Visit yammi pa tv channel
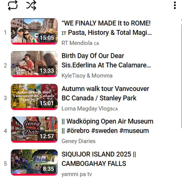182x182 pixels. pyautogui.click(x=77, y=174)
